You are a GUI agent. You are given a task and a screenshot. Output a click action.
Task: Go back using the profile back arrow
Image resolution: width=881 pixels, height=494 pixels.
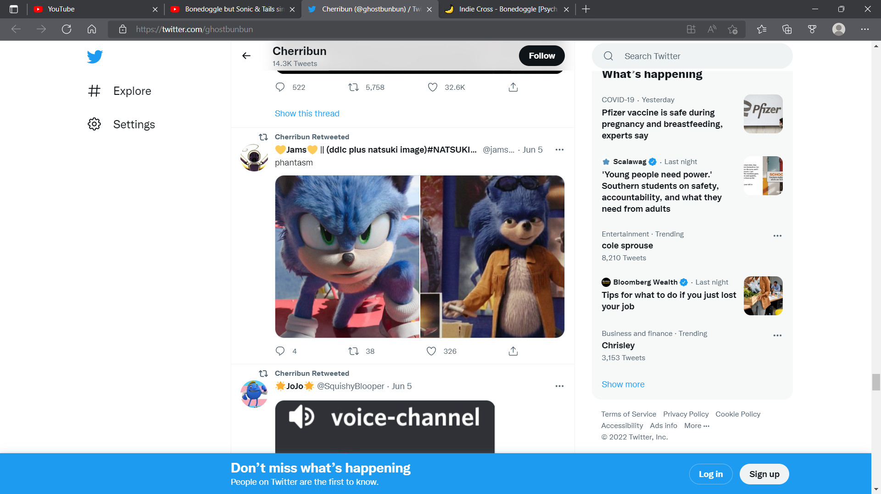(x=246, y=56)
